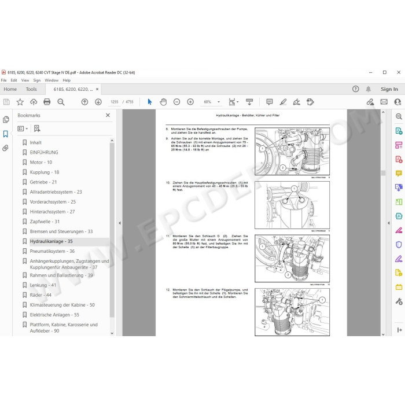Image resolution: width=405 pixels, height=405 pixels.
Task: Click the stamp tool icon
Action: [310, 102]
